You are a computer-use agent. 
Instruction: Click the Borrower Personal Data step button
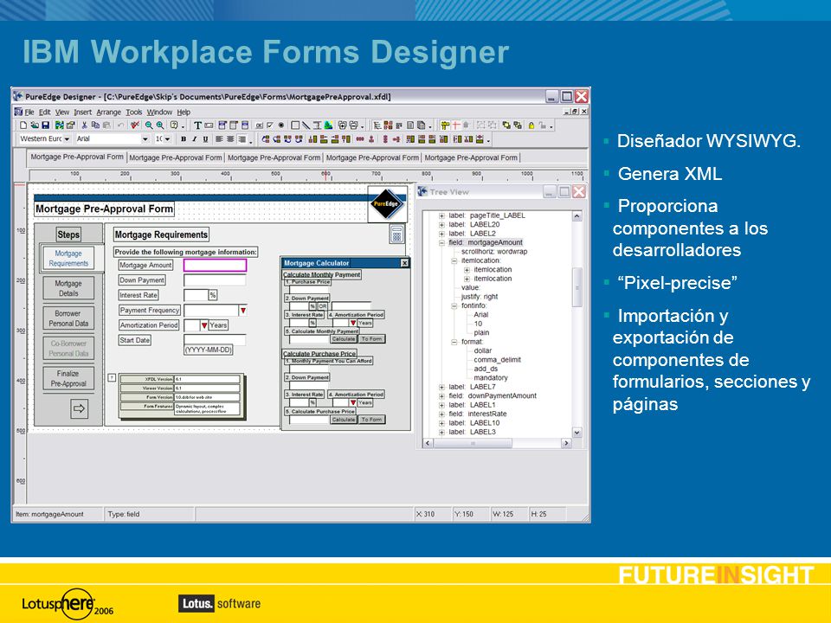[x=68, y=318]
